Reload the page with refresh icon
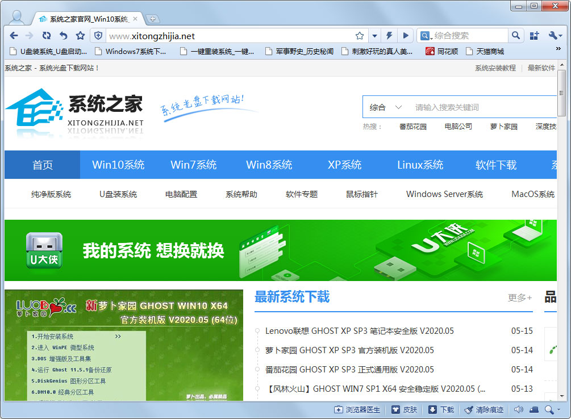Image resolution: width=571 pixels, height=419 pixels. 45,35
